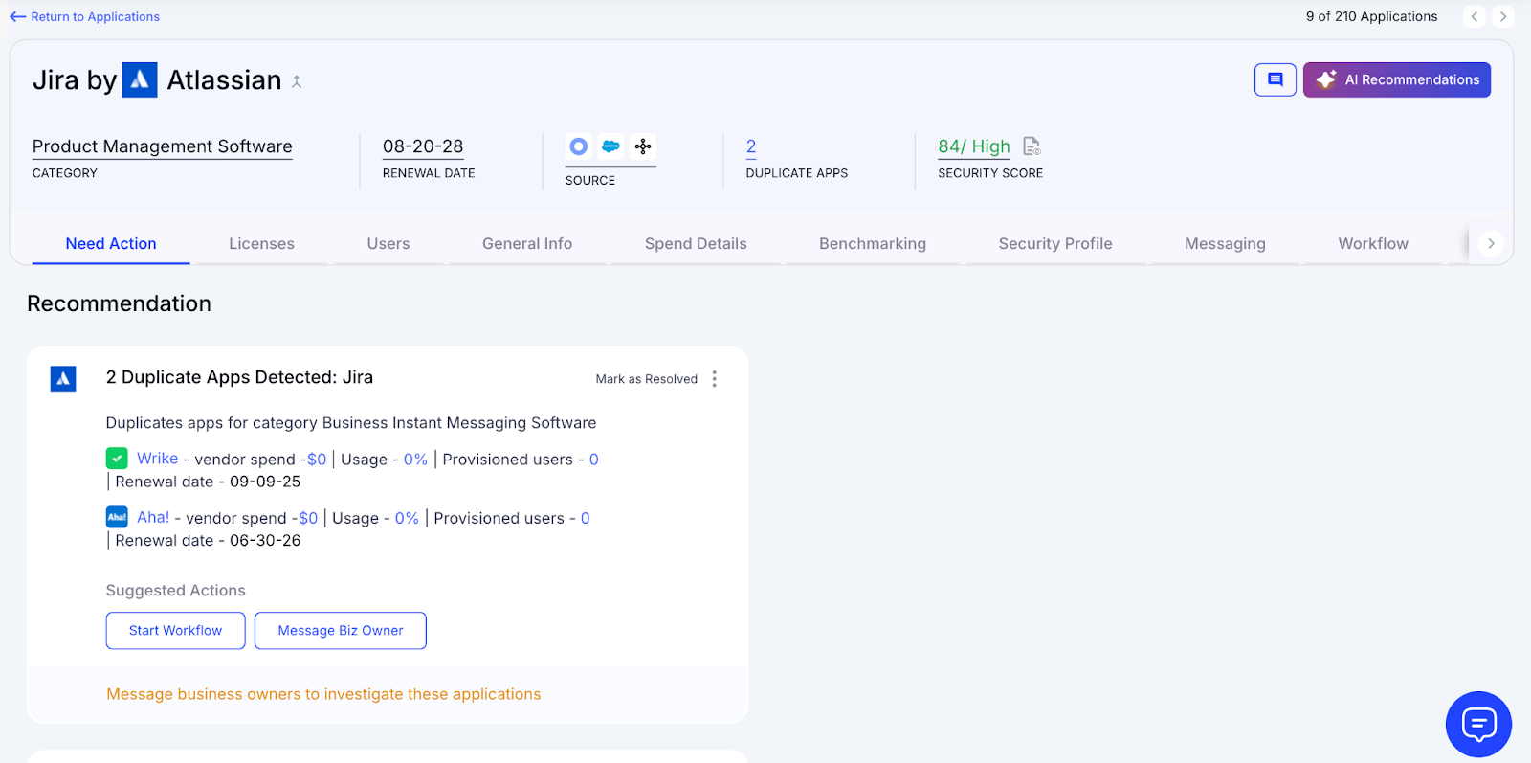The width and height of the screenshot is (1531, 763).
Task: Click the Atlassian logo in the title
Action: (140, 80)
